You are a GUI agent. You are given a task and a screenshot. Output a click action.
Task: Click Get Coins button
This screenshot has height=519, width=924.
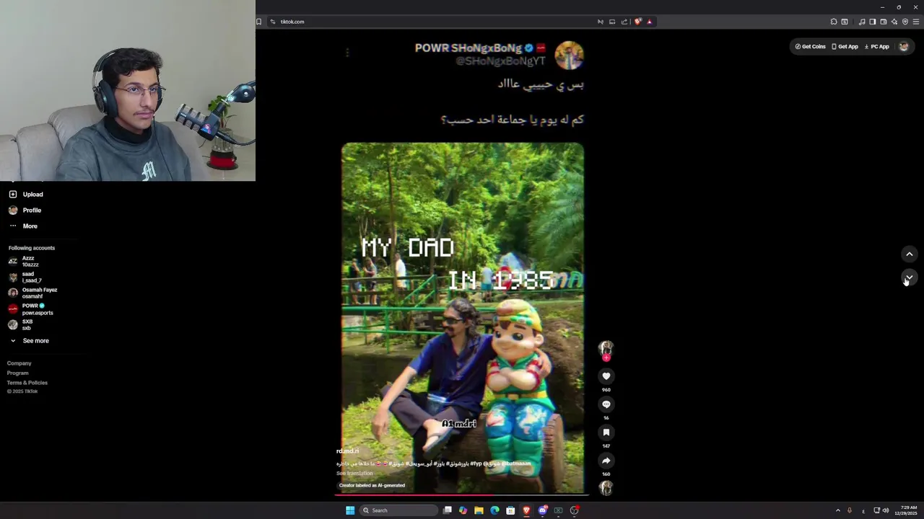tap(810, 47)
